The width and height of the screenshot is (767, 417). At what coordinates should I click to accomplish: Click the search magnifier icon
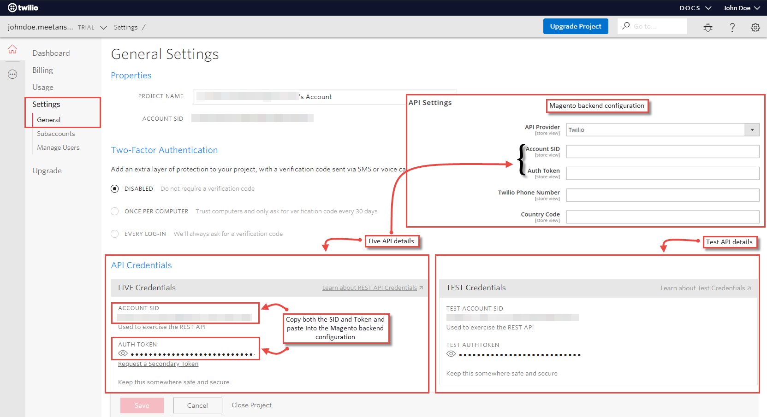pyautogui.click(x=626, y=26)
